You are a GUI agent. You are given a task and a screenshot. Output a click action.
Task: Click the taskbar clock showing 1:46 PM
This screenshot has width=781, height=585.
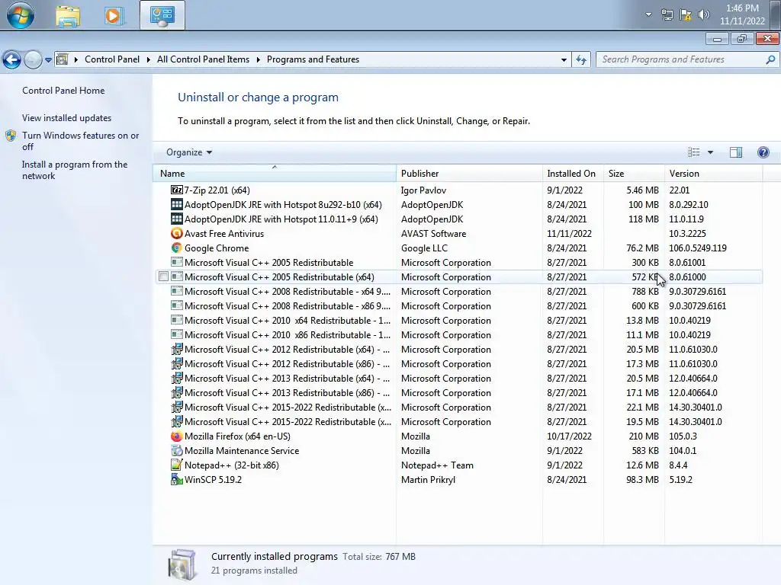pyautogui.click(x=742, y=14)
